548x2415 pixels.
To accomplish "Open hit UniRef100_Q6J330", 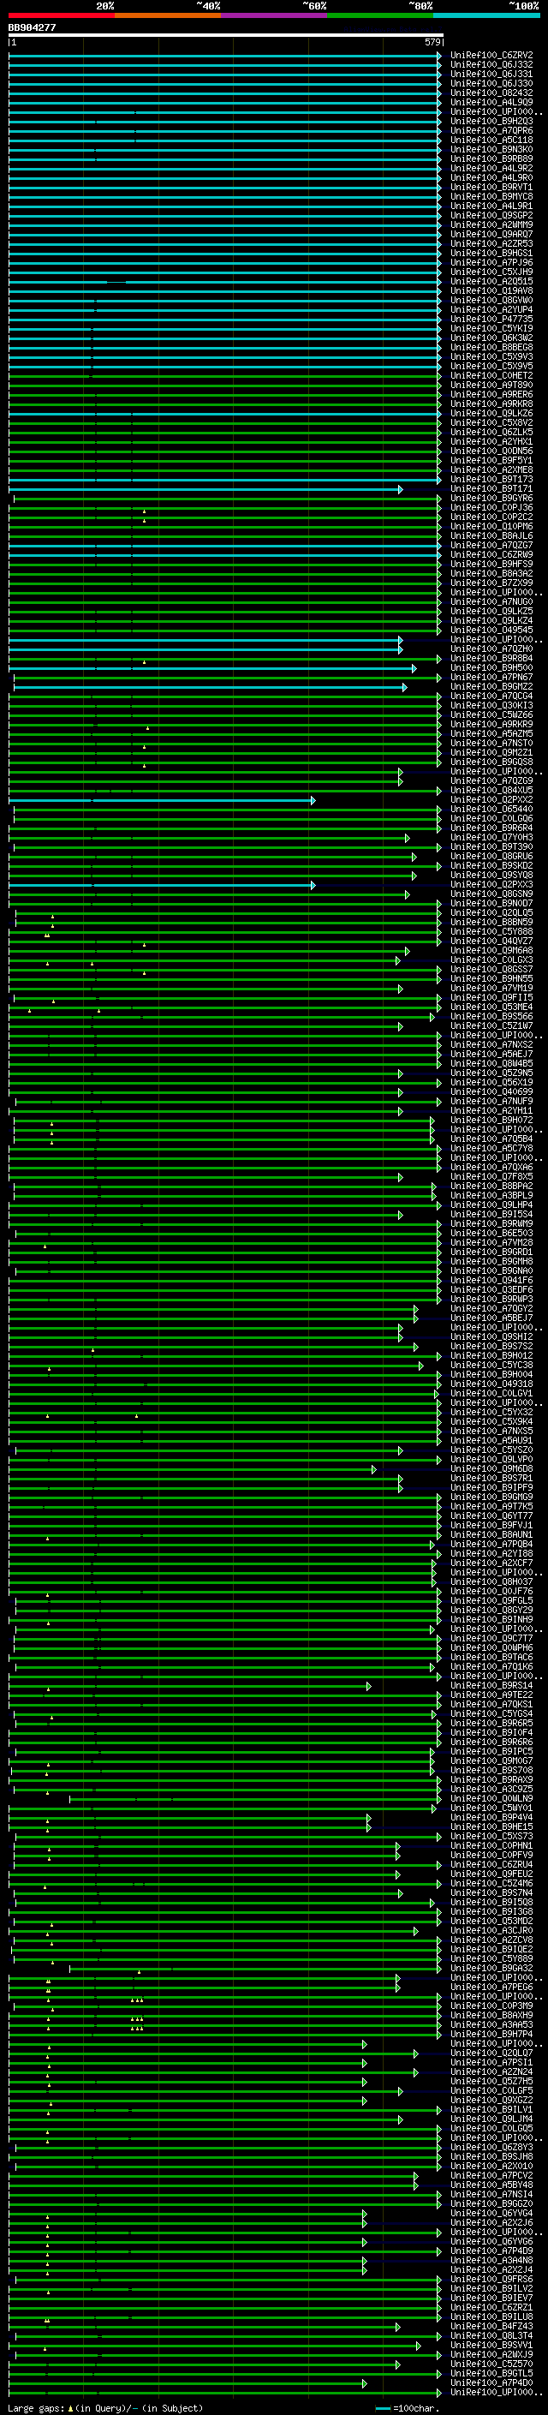I will tap(491, 83).
